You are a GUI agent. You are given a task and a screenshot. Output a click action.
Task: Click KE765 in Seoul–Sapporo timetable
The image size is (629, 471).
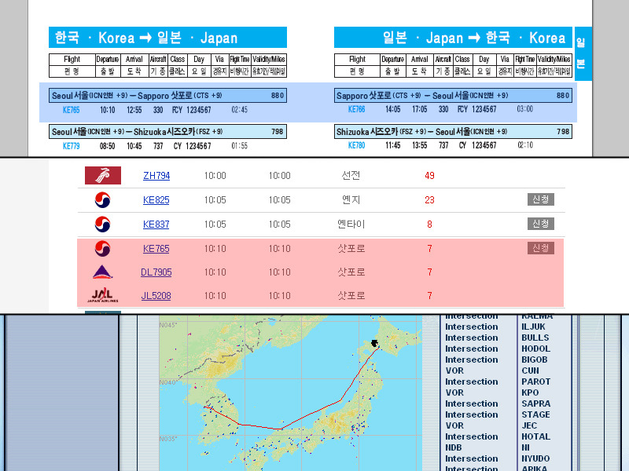71,110
